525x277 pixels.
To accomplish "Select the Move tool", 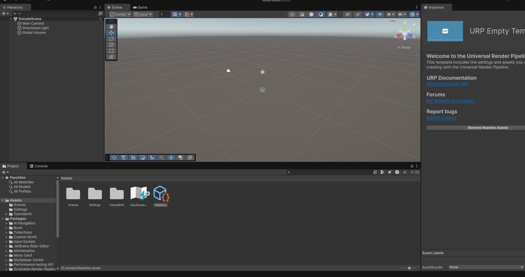I will click(x=111, y=33).
